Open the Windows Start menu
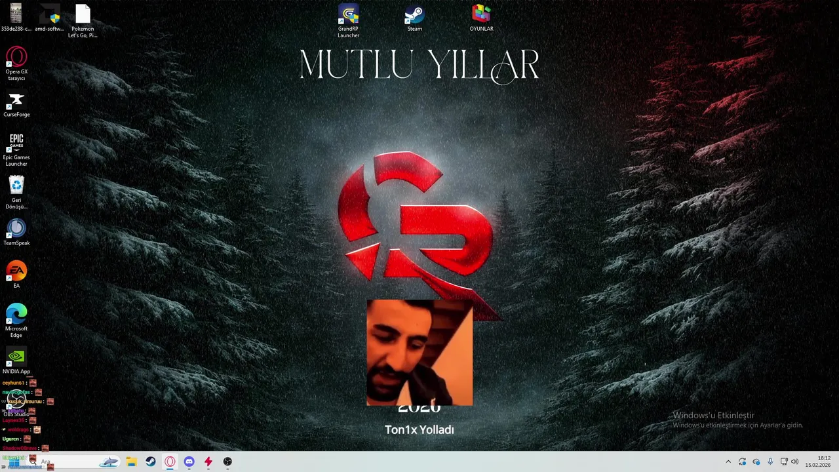This screenshot has width=839, height=472. point(13,462)
